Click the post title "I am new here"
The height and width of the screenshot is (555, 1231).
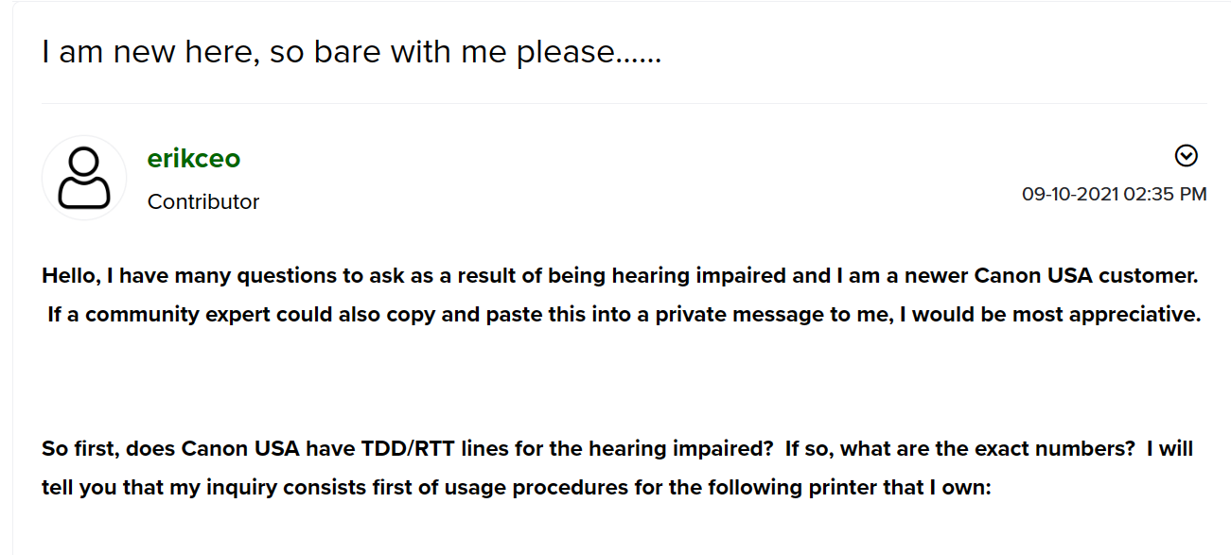151,51
